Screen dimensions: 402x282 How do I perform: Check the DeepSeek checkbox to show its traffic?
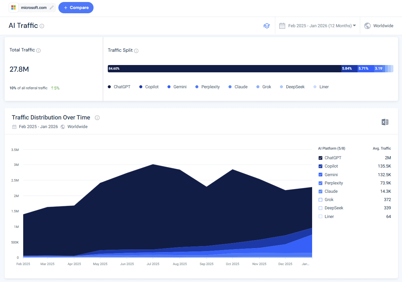pyautogui.click(x=320, y=208)
